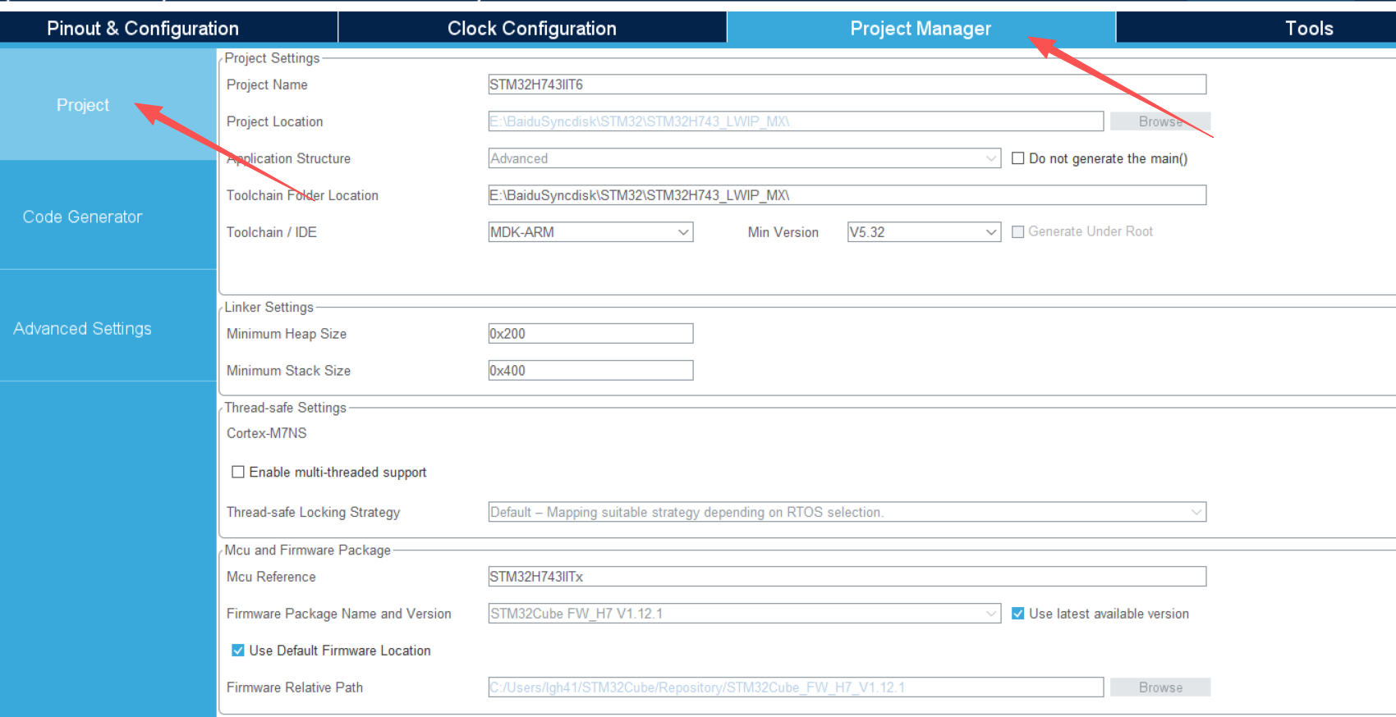Click Browse button for Project Location
Image resolution: width=1396 pixels, height=717 pixels.
(x=1160, y=121)
